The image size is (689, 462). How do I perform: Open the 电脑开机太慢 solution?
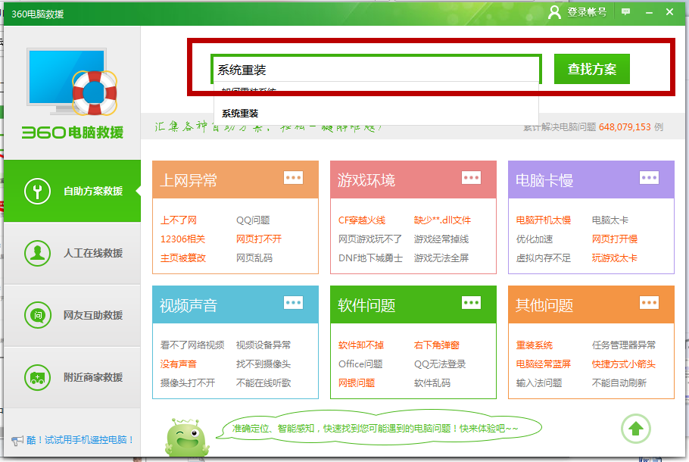point(544,220)
